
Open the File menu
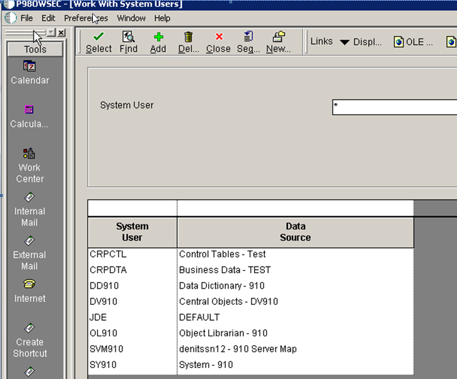pos(26,18)
